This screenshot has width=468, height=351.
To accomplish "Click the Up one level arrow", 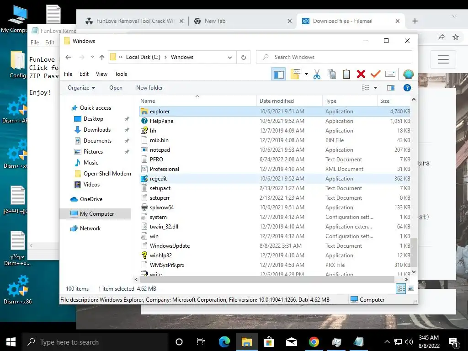I will [102, 57].
